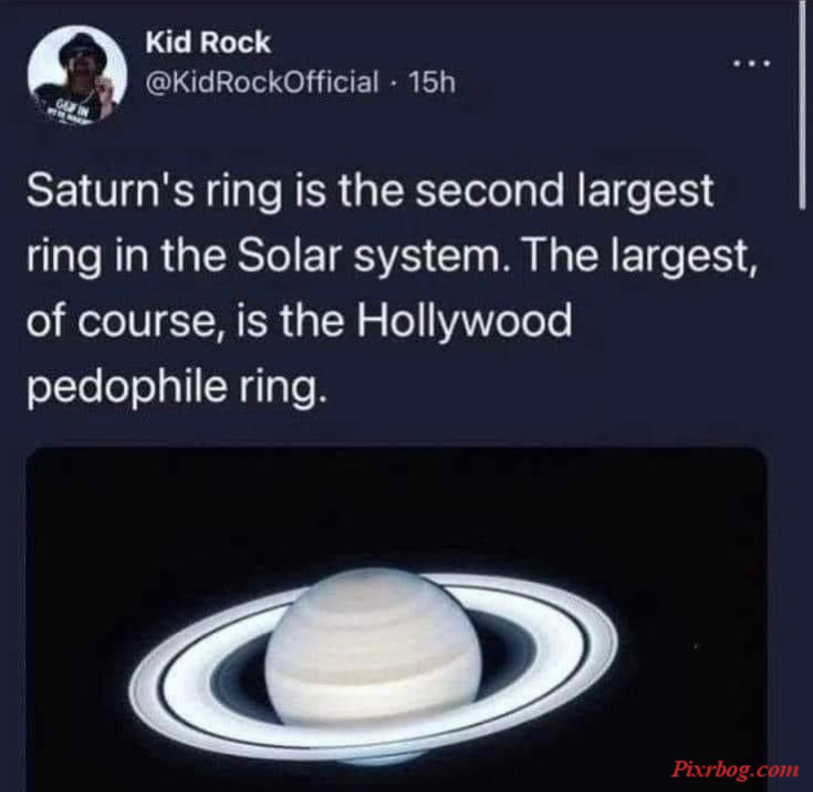
Task: Click the word "Hollywood" in the tweet text
Action: click(463, 321)
